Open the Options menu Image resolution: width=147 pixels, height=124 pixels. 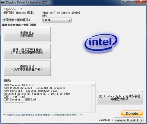coord(10,9)
